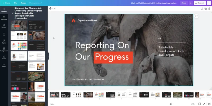Open the Resize menu
The height and width of the screenshot is (106, 212).
[x=23, y=3]
